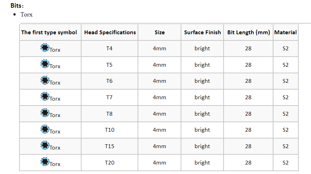Select the T15 row's S2 material cell
311x174 pixels.
click(x=286, y=146)
